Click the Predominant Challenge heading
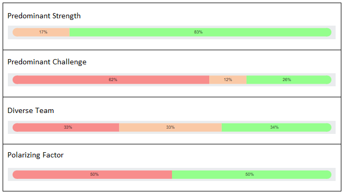Viewport: 344px width, 193px height. pos(47,62)
